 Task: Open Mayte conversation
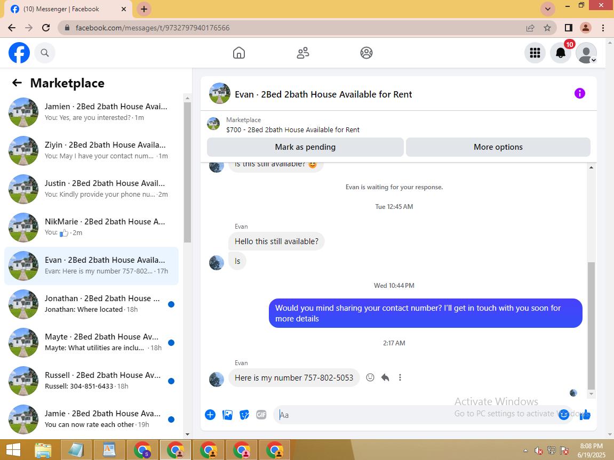coord(91,342)
